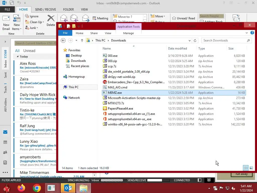Open the FOLDER ribbon tab in Outlook
Image resolution: width=257 pixels, height=193 pixels.
point(69,10)
